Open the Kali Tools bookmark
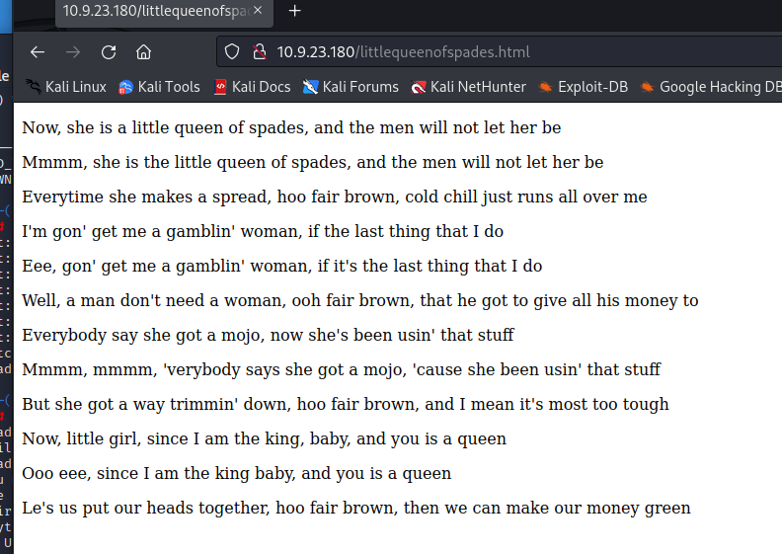The height and width of the screenshot is (554, 782). tap(159, 87)
